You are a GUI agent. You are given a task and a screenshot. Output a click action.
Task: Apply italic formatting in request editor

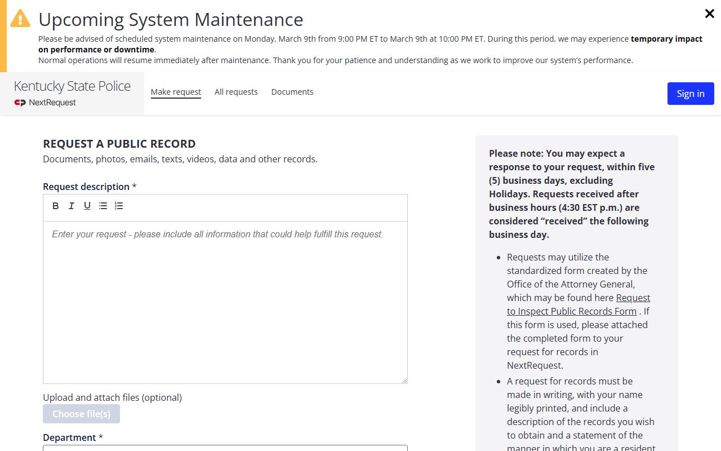click(x=72, y=206)
